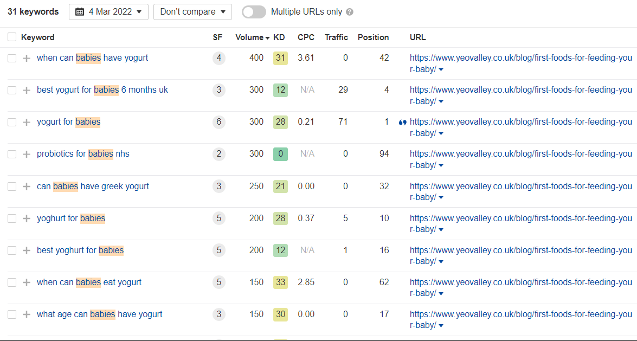Image resolution: width=637 pixels, height=341 pixels.
Task: Click SF badge 6 for yogurt for babies
Action: pos(218,122)
